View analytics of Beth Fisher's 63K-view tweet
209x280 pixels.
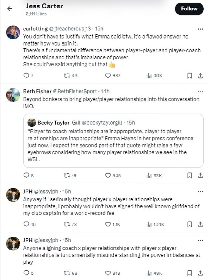click(149, 175)
